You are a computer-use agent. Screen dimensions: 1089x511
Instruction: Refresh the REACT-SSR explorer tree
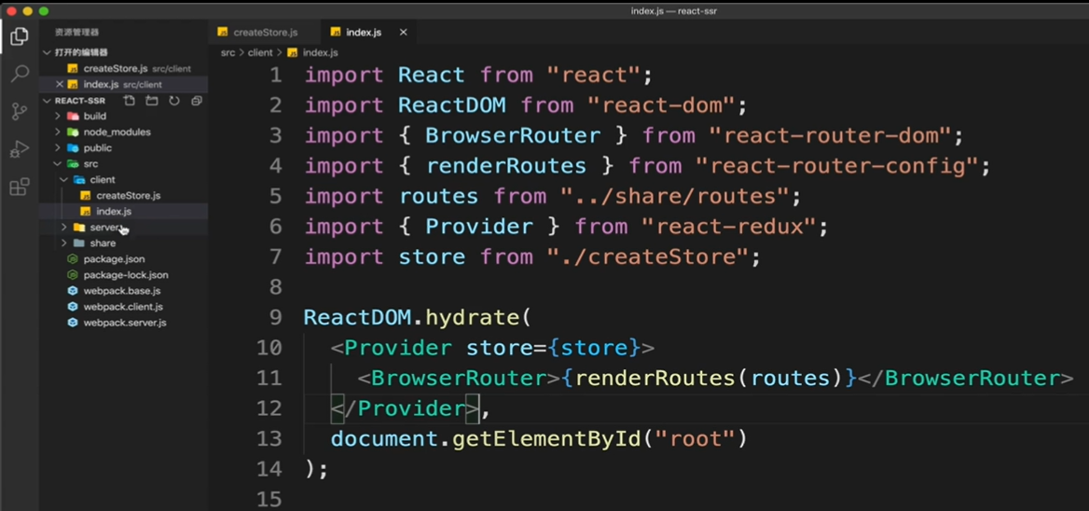[x=174, y=101]
